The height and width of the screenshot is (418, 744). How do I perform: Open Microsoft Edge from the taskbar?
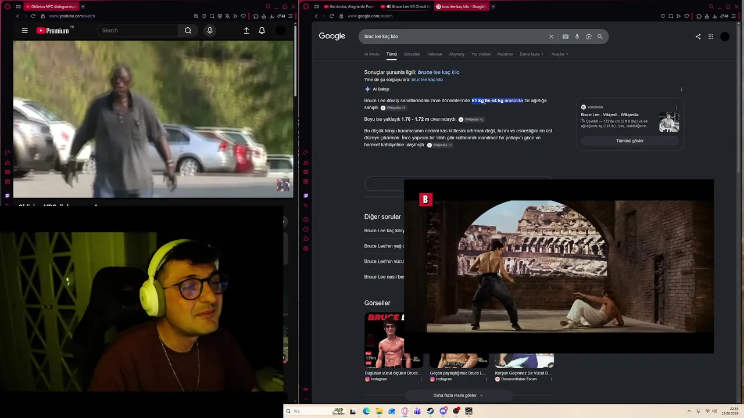(366, 411)
